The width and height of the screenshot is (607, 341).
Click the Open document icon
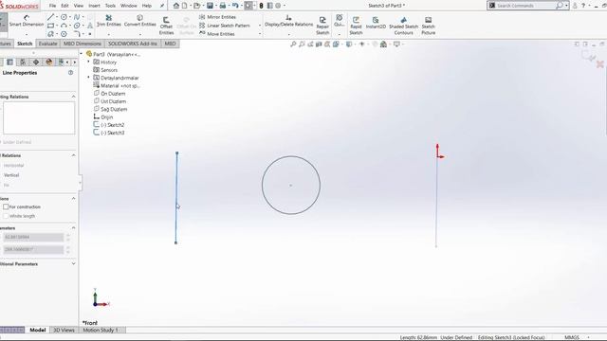pos(196,6)
